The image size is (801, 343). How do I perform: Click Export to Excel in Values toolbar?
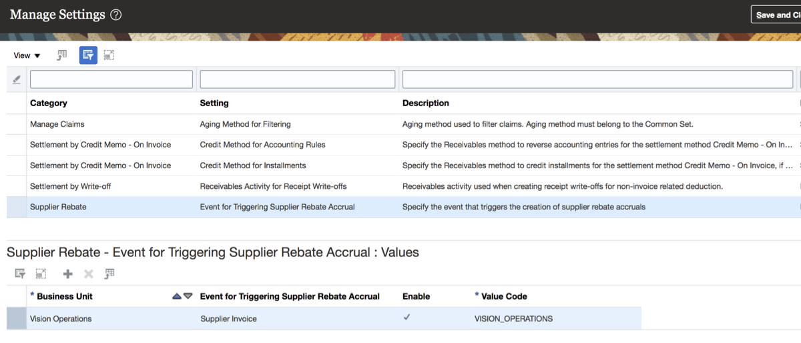(110, 274)
